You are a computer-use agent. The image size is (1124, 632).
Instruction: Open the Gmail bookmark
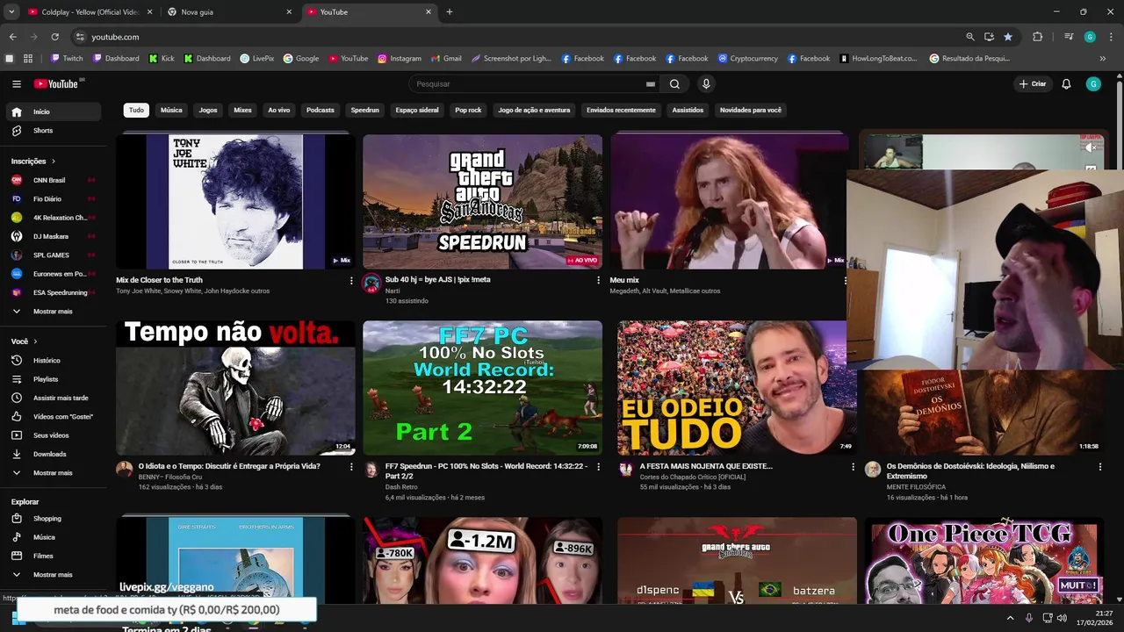coord(446,59)
